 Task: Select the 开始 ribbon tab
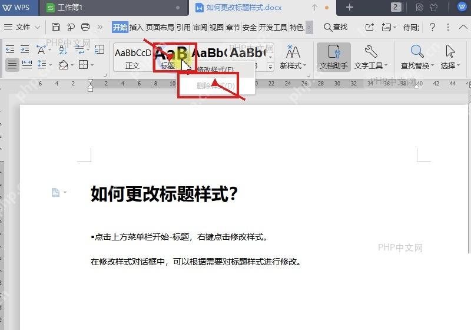120,27
